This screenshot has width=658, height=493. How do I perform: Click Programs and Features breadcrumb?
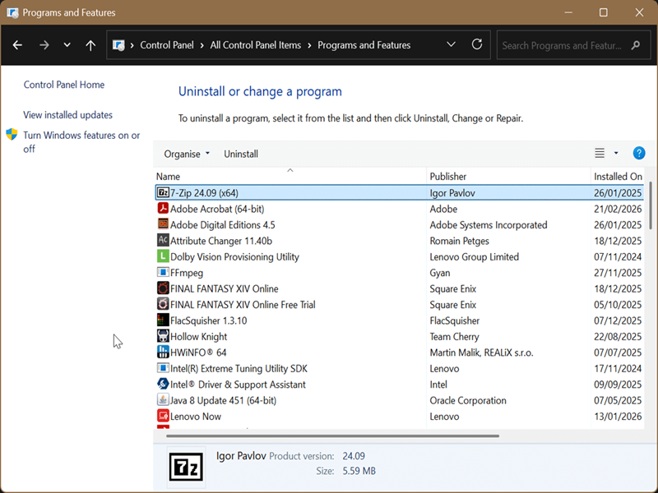pos(364,45)
